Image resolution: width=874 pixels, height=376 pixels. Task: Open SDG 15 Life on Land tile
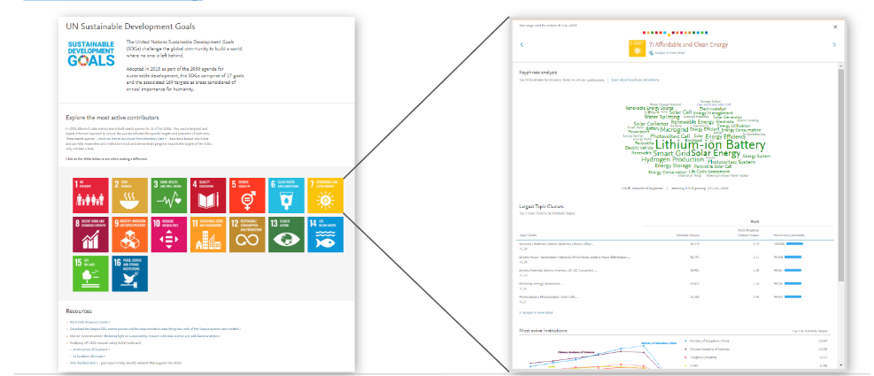click(x=91, y=273)
